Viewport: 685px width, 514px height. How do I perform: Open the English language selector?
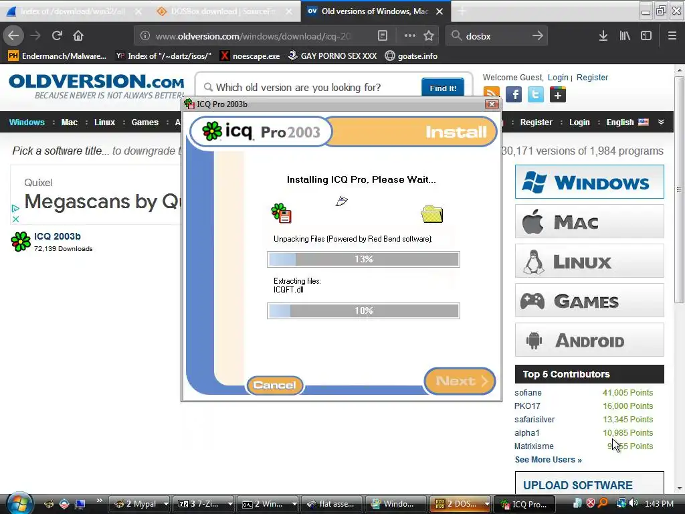[x=627, y=122]
